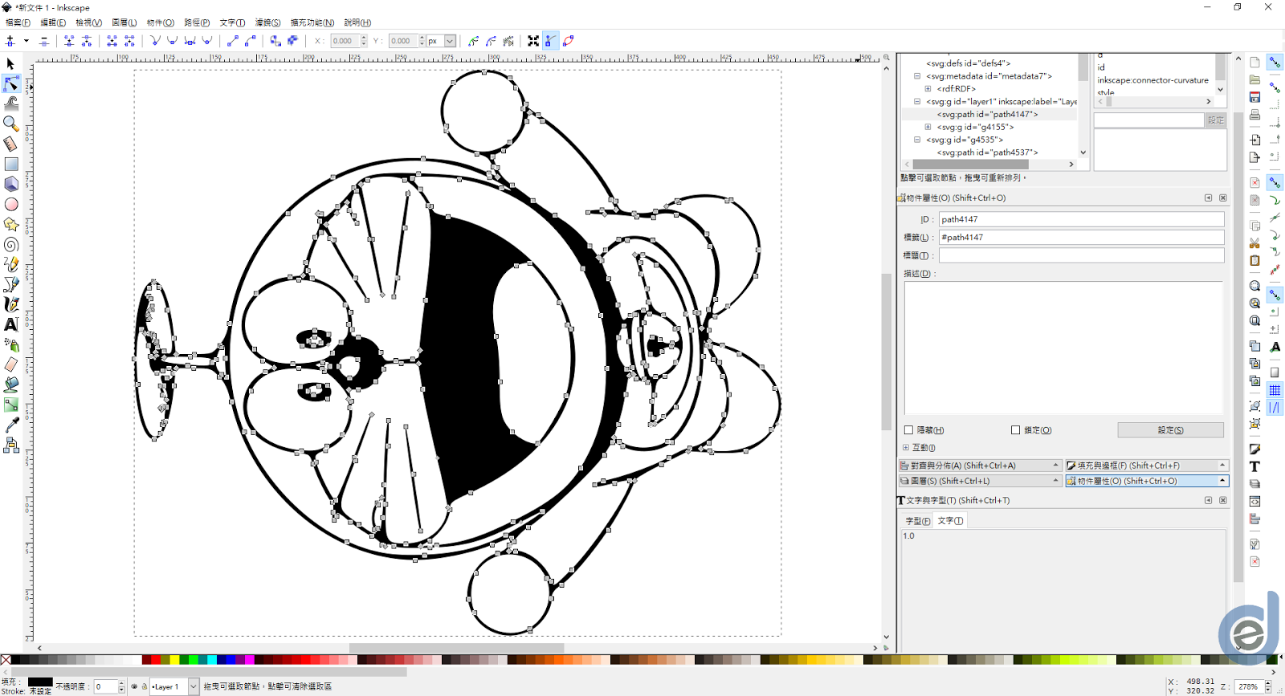
Task: Open the 路徑(P) Path menu
Action: 197,22
